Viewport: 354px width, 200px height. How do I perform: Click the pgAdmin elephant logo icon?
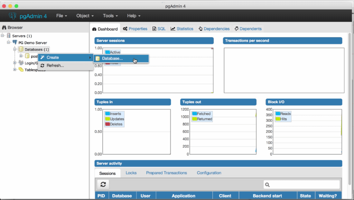click(12, 16)
